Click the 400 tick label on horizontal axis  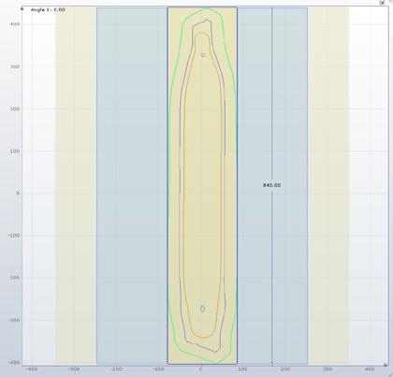tap(370, 370)
